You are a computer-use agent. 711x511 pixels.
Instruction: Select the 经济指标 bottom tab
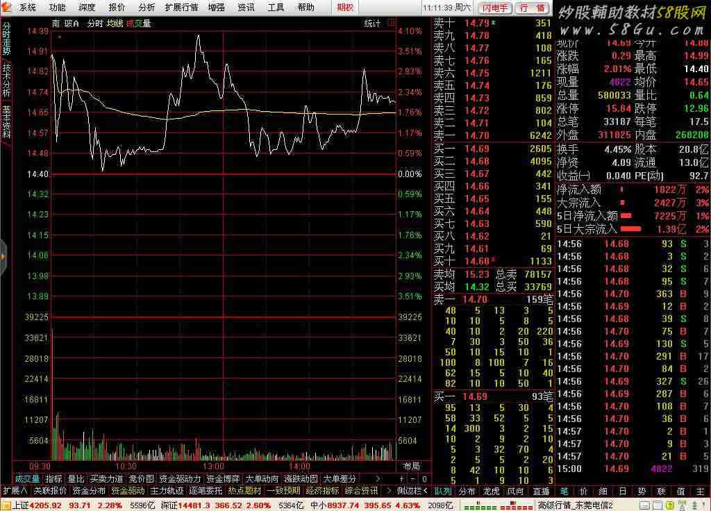(322, 491)
